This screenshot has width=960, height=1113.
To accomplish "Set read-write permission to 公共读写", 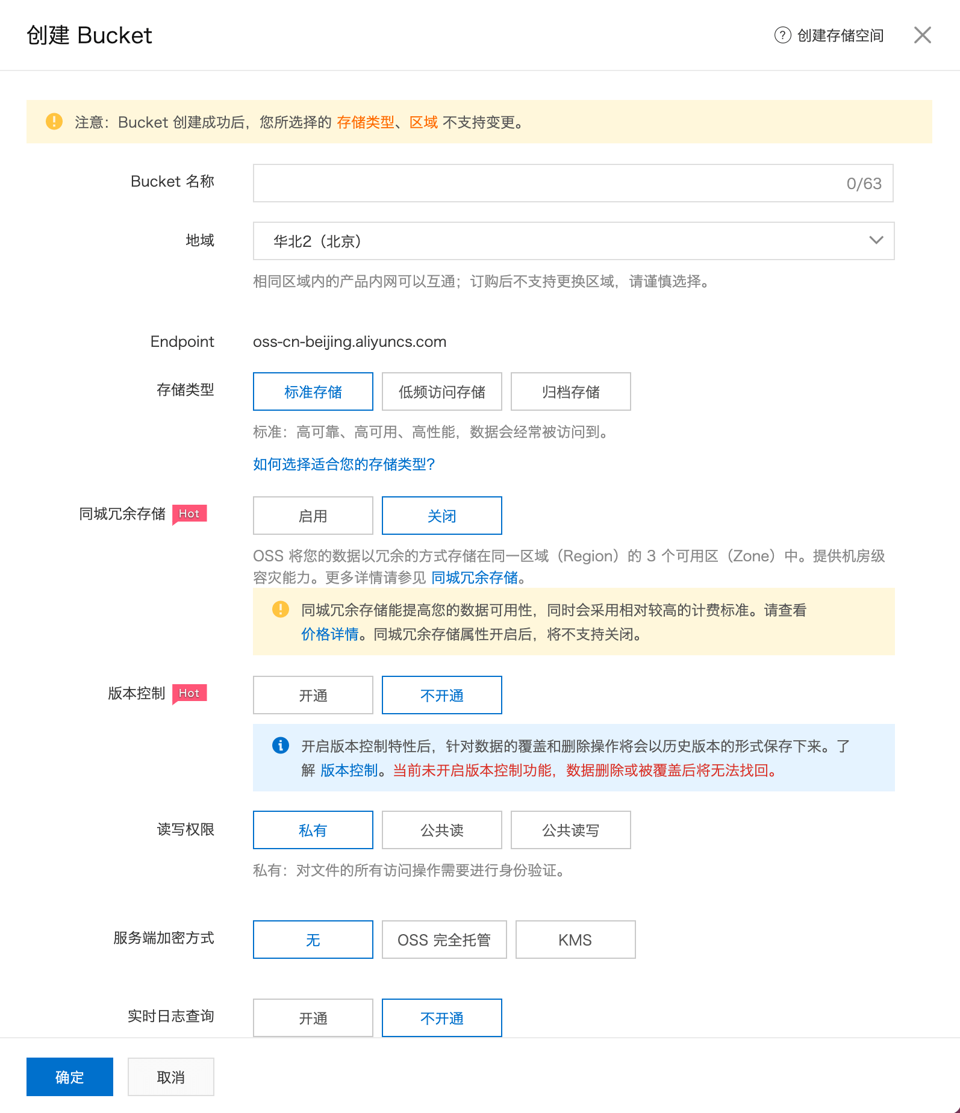I will 570,831.
